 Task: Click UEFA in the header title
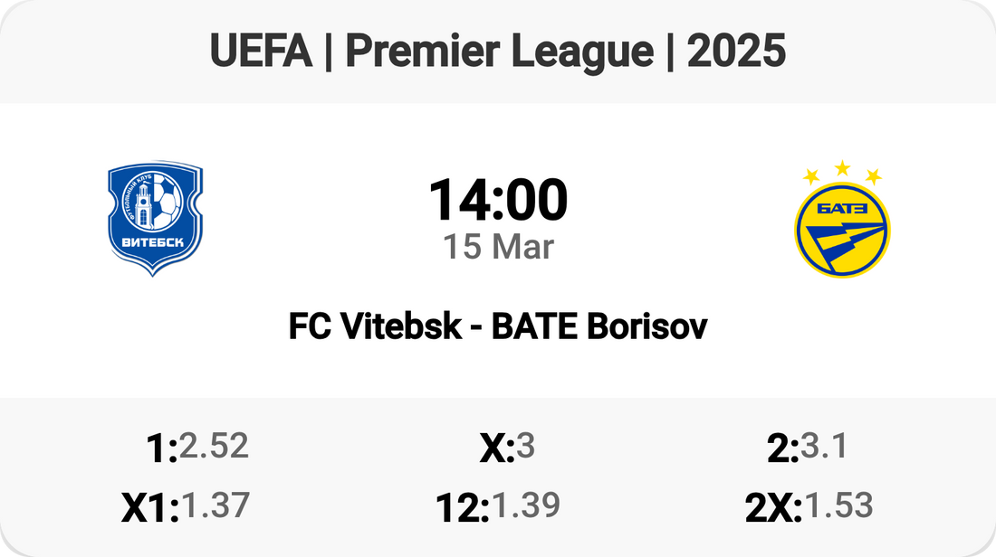(261, 52)
